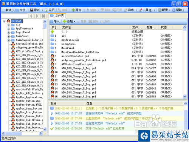Viewport: 189px width, 142px height.
Task: Click the message icon of 15:22:11 log entry
Action: point(52,108)
